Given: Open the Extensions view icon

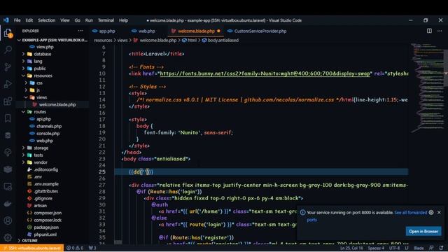Looking at the screenshot, I should click(x=8, y=101).
